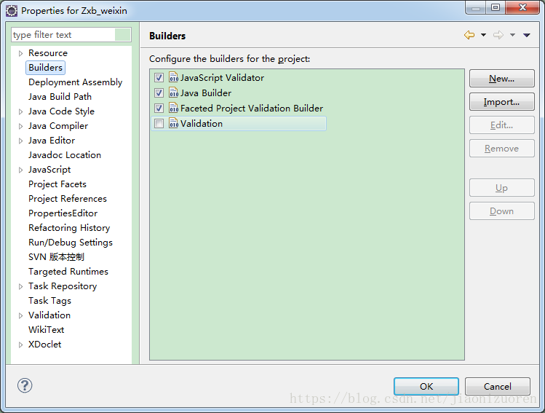
Task: Select the Validation builder list row
Action: (239, 124)
